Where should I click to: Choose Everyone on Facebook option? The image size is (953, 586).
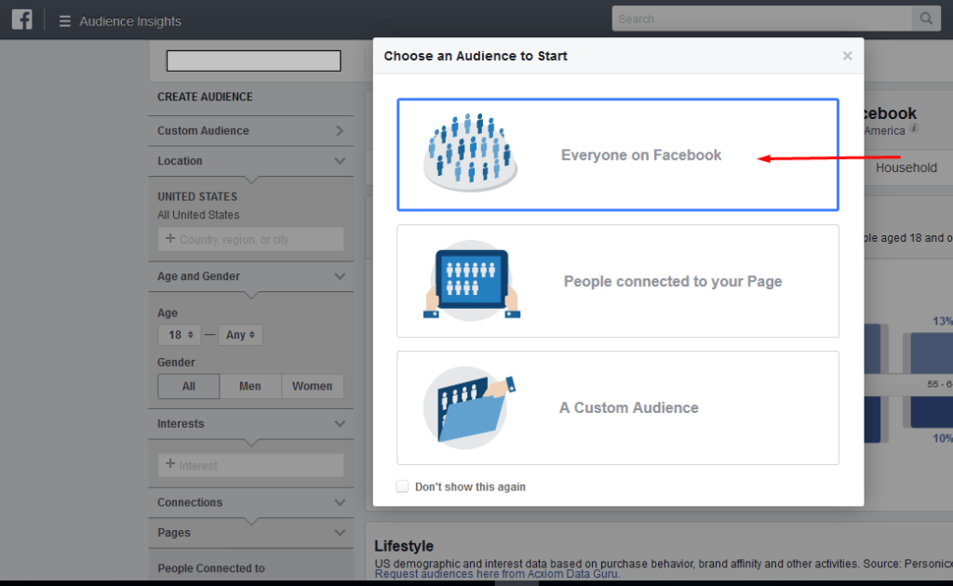pyautogui.click(x=618, y=154)
